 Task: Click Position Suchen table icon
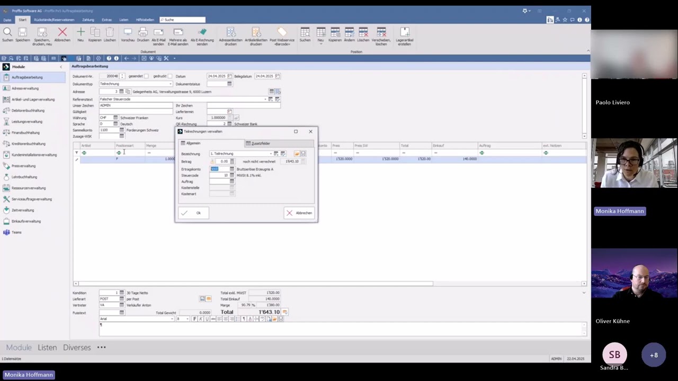click(305, 33)
